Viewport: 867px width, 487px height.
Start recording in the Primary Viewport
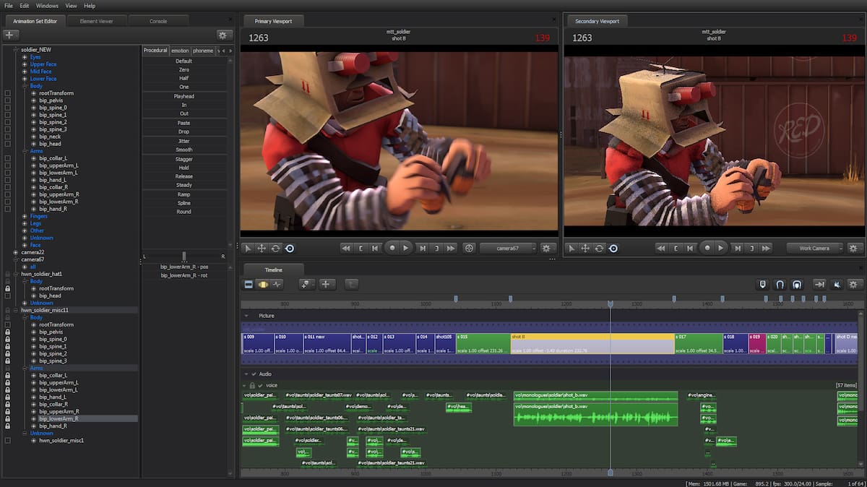[392, 248]
